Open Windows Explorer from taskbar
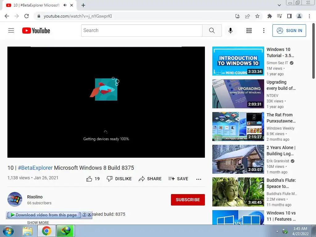316x237 pixels. pos(27,231)
